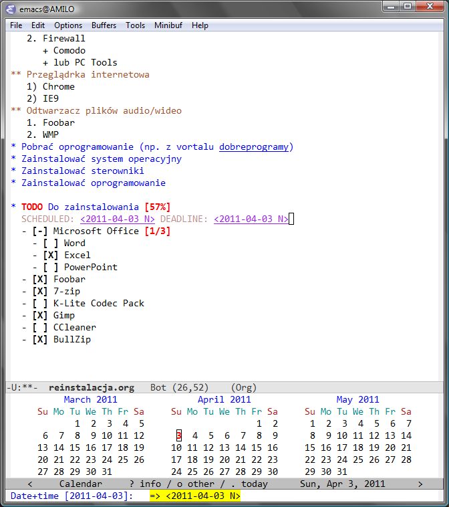
Task: Select March 17 in the calendar
Action: (107, 447)
